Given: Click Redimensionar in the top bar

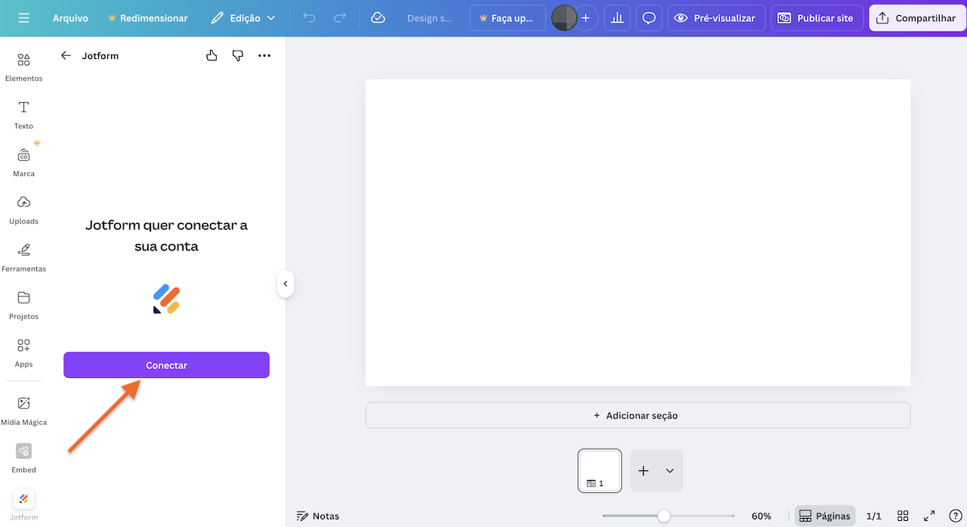Looking at the screenshot, I should pos(148,17).
